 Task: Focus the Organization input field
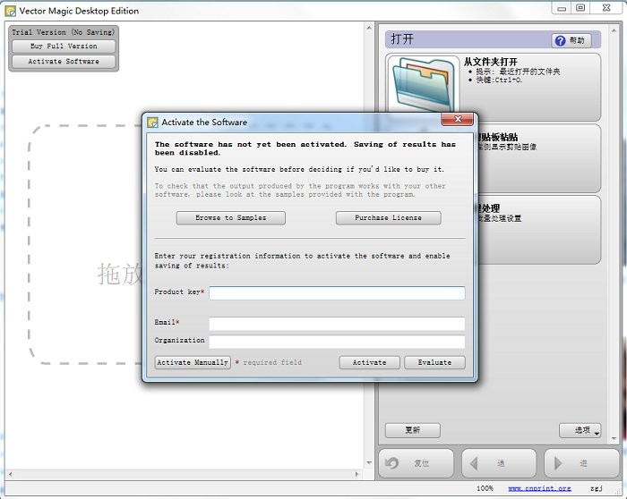337,342
